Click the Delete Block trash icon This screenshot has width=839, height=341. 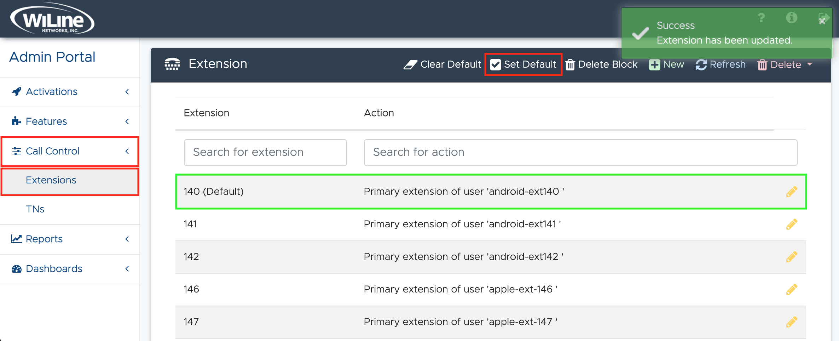(570, 64)
